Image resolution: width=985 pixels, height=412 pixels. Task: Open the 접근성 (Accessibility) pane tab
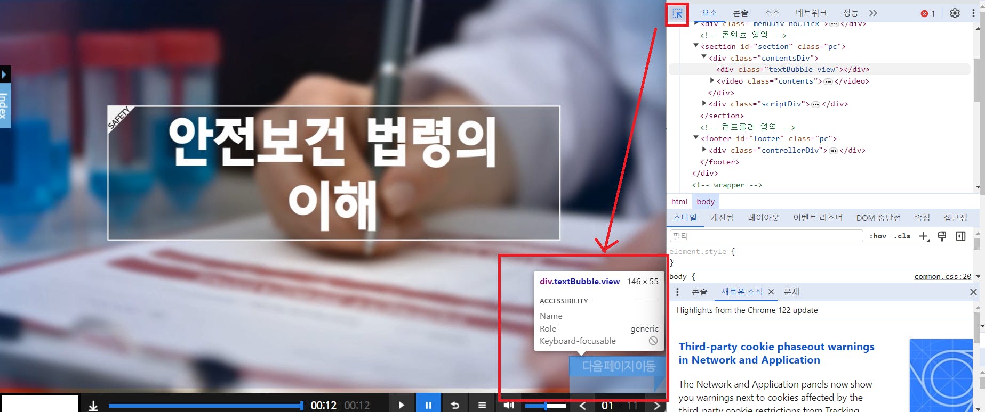pos(955,218)
